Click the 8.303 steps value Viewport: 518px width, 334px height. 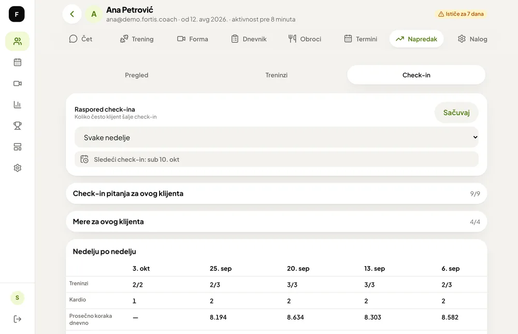(372, 317)
